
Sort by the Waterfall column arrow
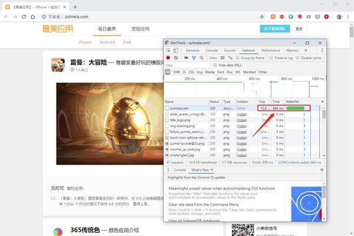(x=322, y=101)
